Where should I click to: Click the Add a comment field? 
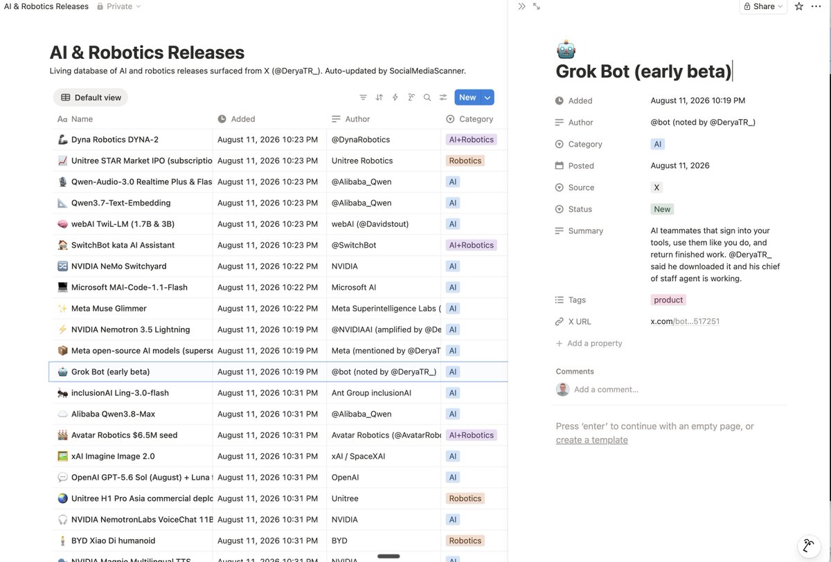607,389
